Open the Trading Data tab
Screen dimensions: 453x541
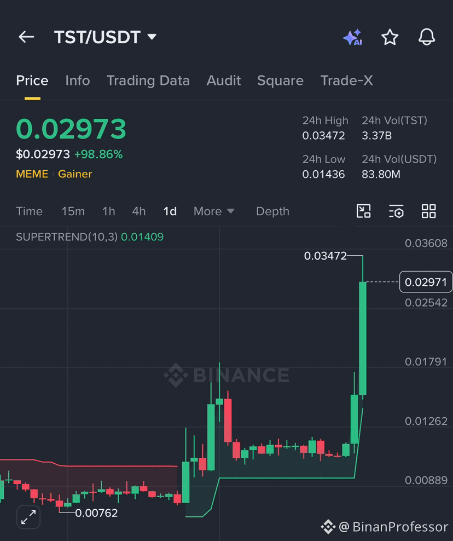tap(148, 80)
